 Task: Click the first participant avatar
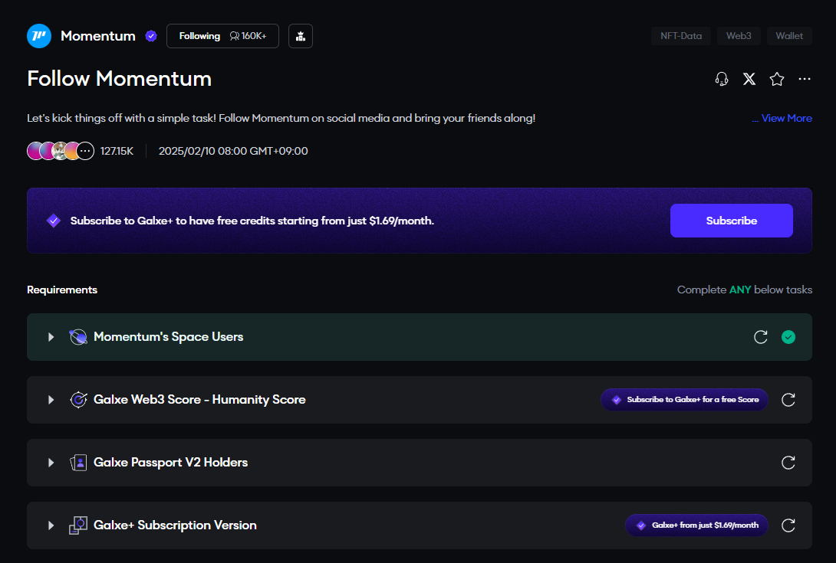point(35,151)
